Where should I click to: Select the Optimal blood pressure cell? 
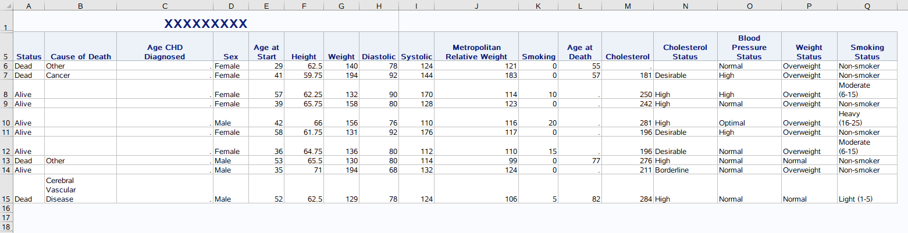pyautogui.click(x=749, y=123)
